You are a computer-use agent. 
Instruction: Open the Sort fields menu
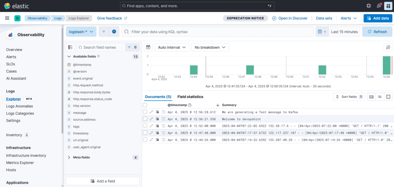[x=349, y=97]
